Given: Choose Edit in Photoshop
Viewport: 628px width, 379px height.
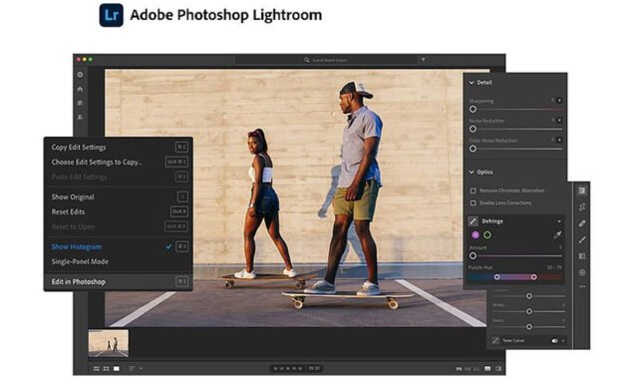Looking at the screenshot, I should point(118,282).
